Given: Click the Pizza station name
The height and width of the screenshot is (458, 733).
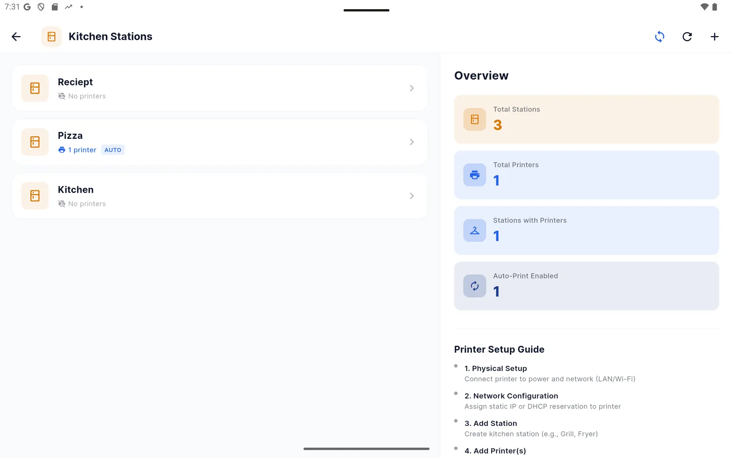Looking at the screenshot, I should pyautogui.click(x=70, y=136).
